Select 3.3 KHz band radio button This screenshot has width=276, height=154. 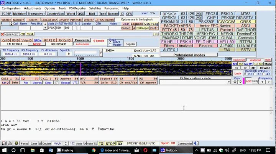click(x=255, y=74)
